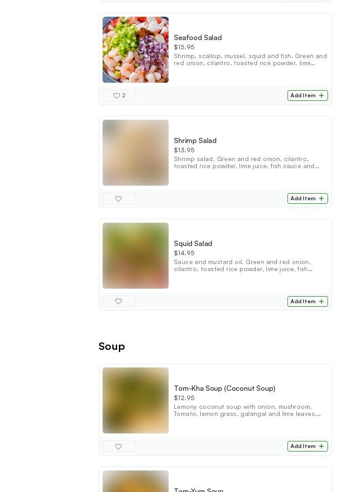Expand the truncated Seafood Salad description
The width and height of the screenshot is (339, 492).
(x=251, y=59)
